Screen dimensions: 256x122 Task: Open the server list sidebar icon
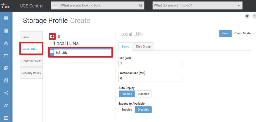6,30
